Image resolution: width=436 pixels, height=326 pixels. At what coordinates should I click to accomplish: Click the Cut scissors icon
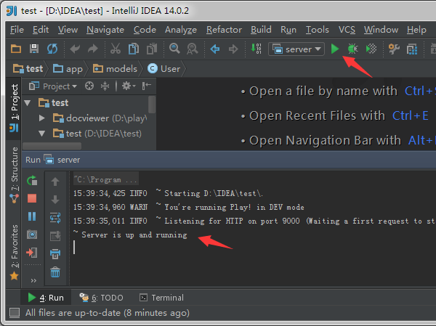pos(116,49)
